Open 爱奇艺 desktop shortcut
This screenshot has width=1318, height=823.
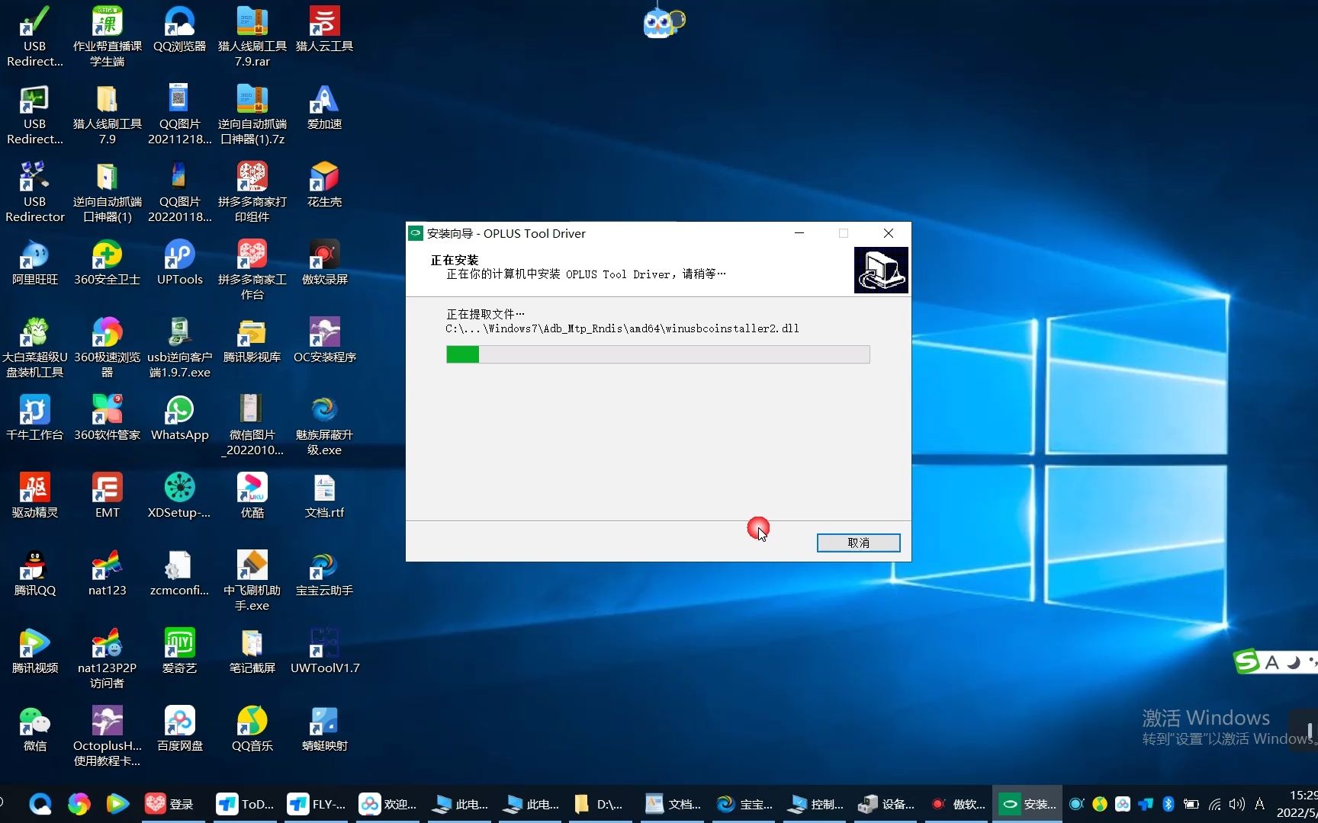click(179, 651)
